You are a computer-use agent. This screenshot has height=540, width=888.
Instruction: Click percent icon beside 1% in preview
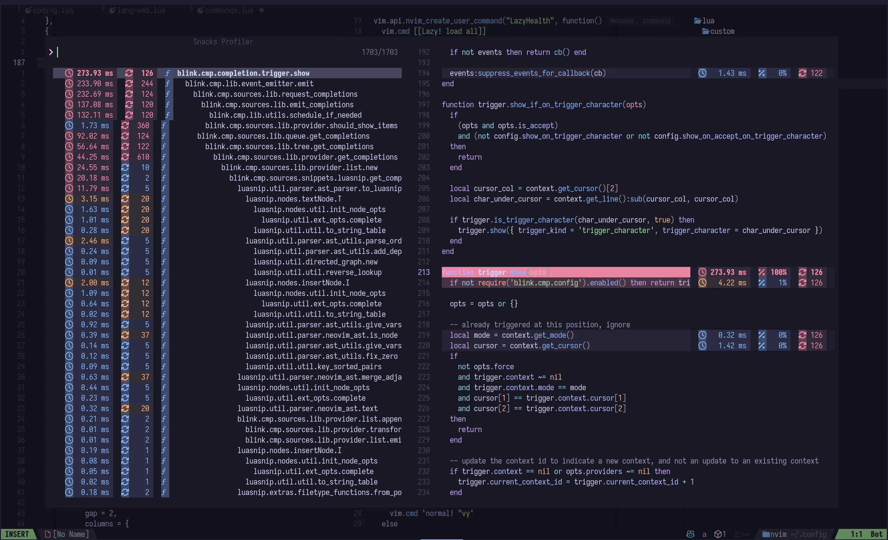(x=762, y=283)
